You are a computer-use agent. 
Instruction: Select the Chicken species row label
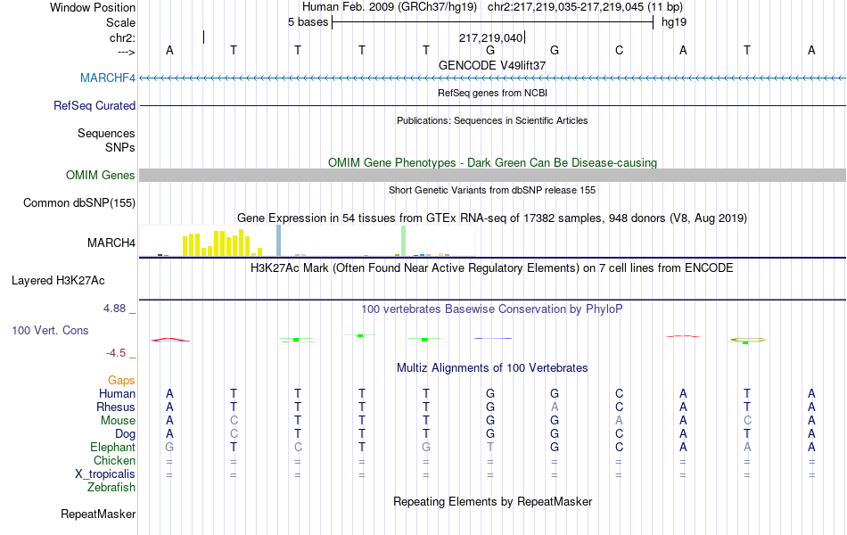[x=114, y=460]
